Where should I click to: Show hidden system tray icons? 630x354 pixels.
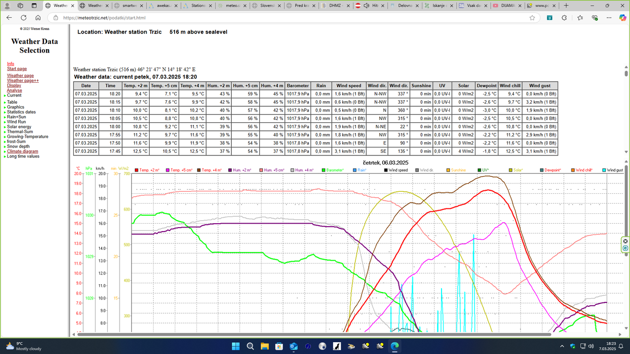563,346
